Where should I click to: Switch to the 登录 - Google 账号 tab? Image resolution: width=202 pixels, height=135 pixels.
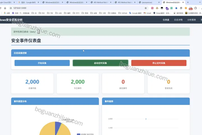click(x=28, y=3)
